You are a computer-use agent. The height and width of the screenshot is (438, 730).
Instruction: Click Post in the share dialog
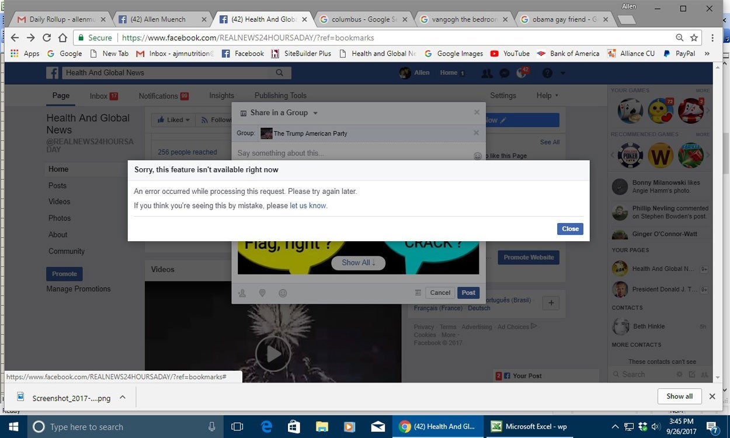[468, 293]
